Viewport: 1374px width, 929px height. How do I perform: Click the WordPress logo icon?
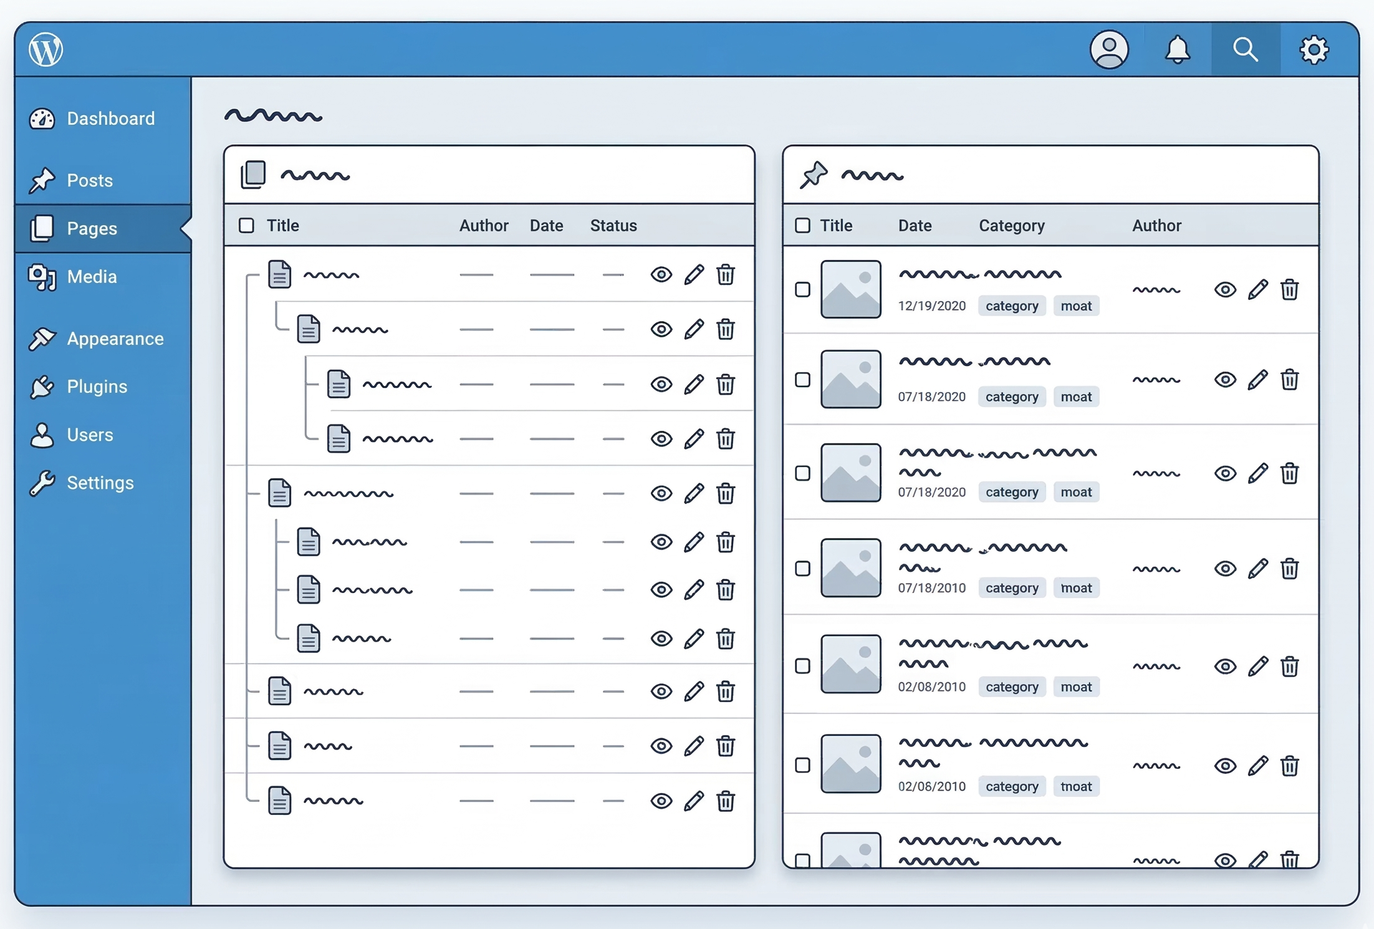46,49
